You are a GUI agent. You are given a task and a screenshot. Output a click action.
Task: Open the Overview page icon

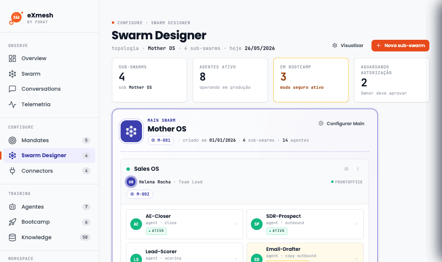click(x=13, y=58)
